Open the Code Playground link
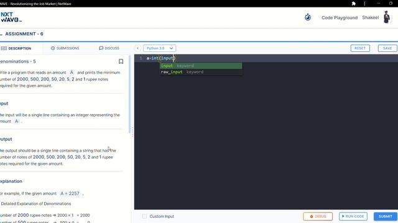Screen dimensions: 398x223 (x=340, y=18)
